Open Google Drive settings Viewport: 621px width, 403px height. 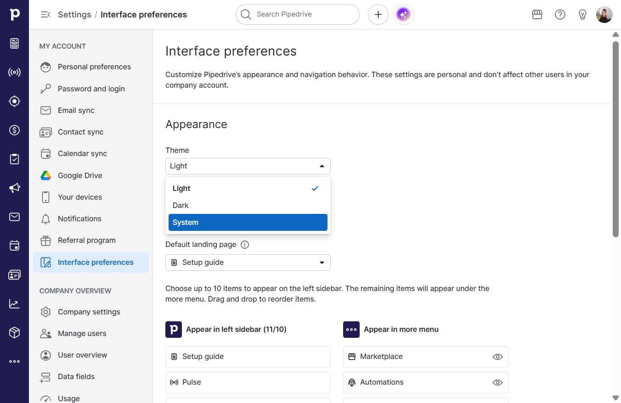(91, 175)
